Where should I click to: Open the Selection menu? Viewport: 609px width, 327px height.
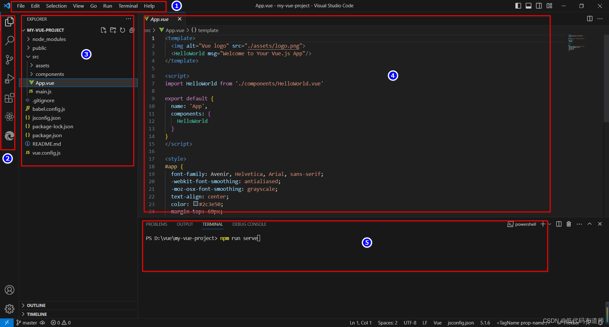(56, 6)
